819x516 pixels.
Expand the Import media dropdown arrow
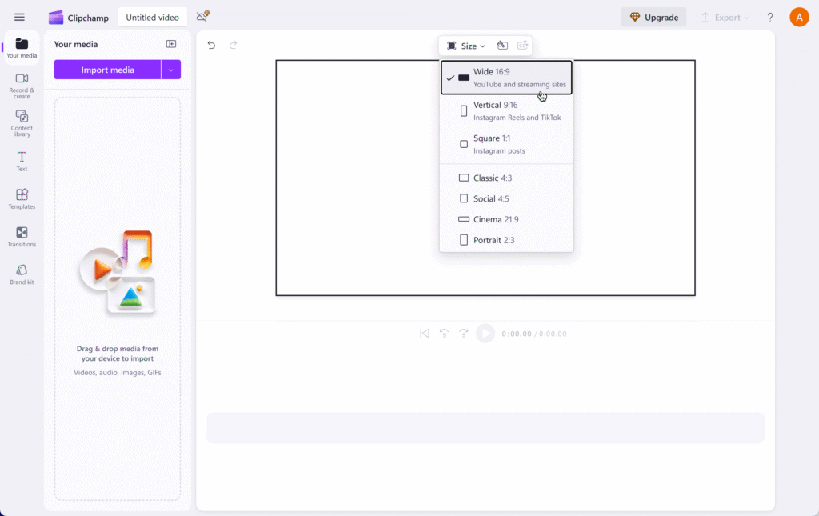click(171, 70)
